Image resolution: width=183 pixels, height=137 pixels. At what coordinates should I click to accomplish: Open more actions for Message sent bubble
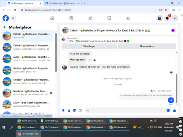pos(99,60)
